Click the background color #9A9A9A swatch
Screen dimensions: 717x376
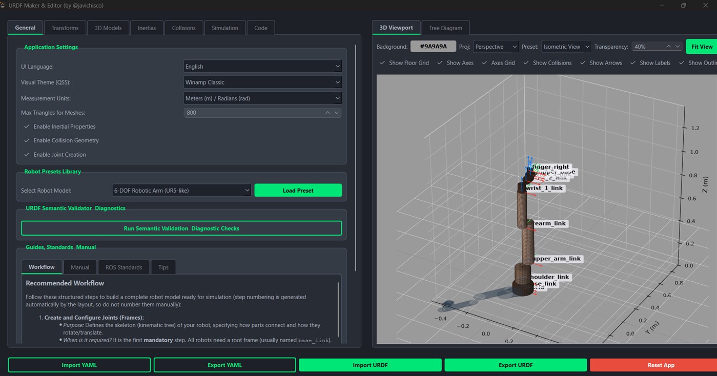pyautogui.click(x=433, y=47)
